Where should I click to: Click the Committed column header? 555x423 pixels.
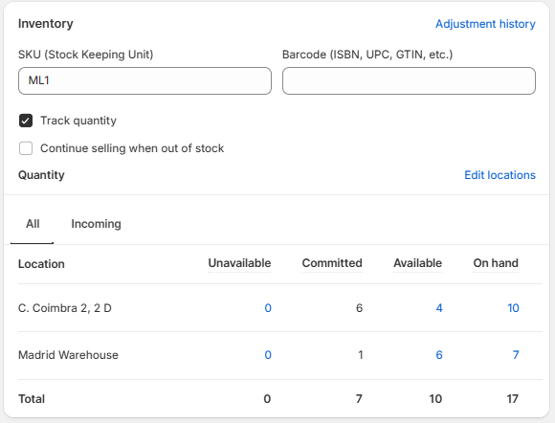(x=332, y=263)
